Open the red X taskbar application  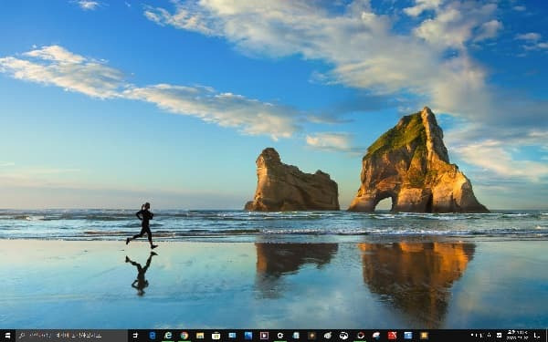click(x=392, y=336)
